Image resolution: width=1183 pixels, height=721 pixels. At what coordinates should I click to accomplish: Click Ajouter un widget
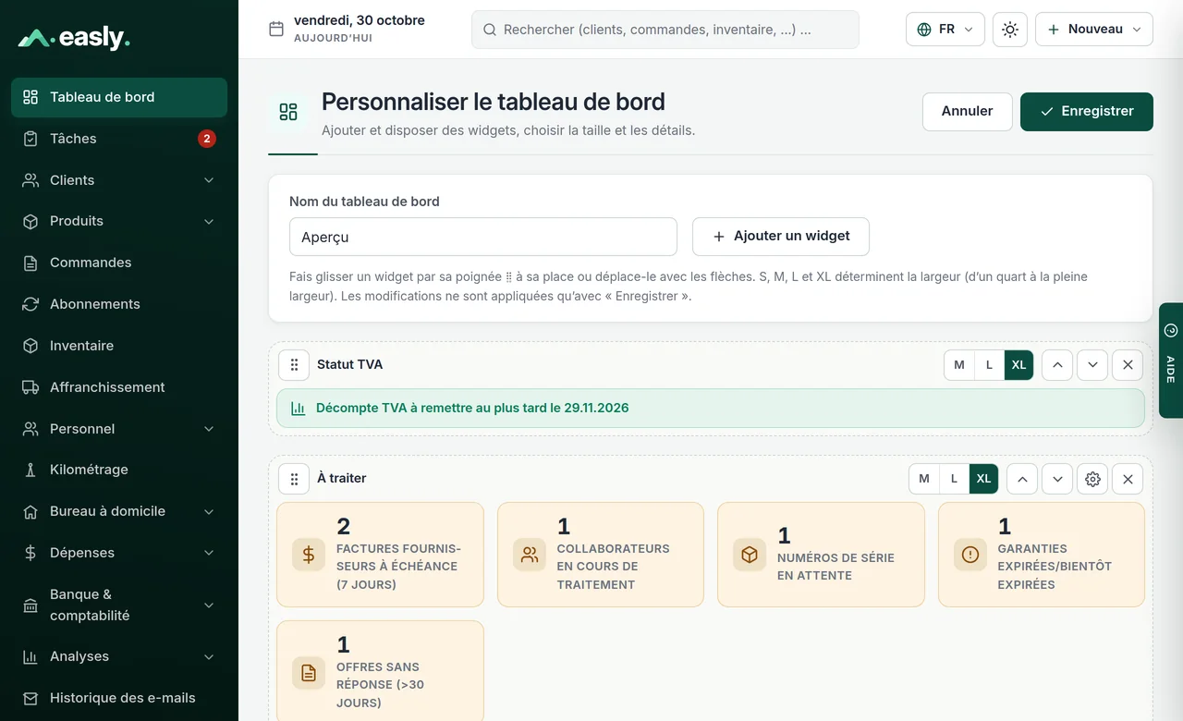[x=781, y=237]
